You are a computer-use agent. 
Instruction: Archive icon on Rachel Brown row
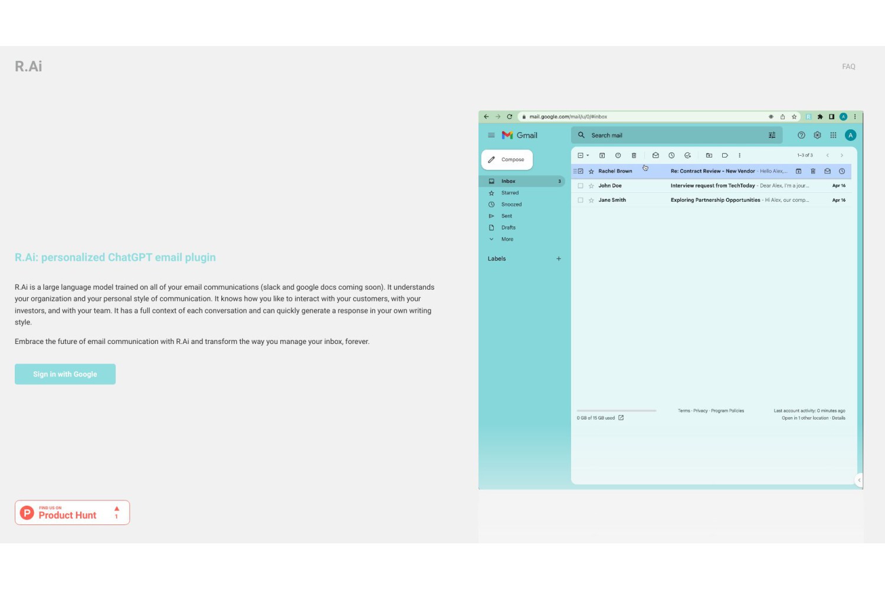798,171
